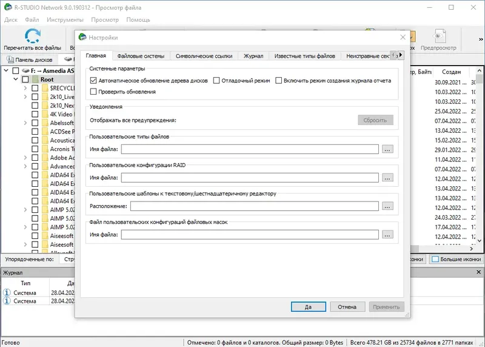Expand the toolbar overflow chevron
Screen dimensions: 485x347
click(x=481, y=39)
